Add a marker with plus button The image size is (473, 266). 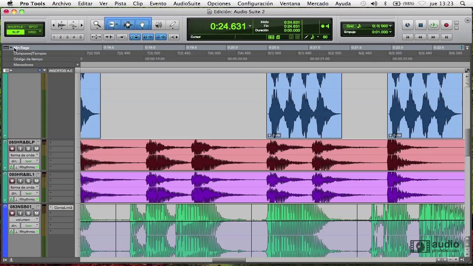[77, 65]
